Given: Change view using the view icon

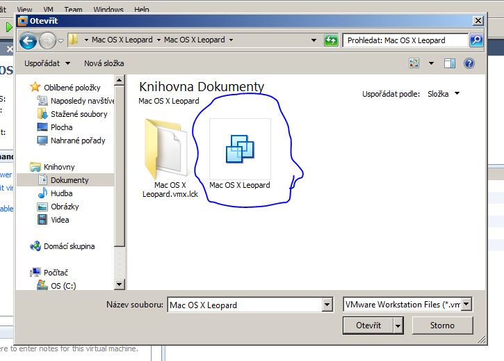Looking at the screenshot, I should 415,63.
